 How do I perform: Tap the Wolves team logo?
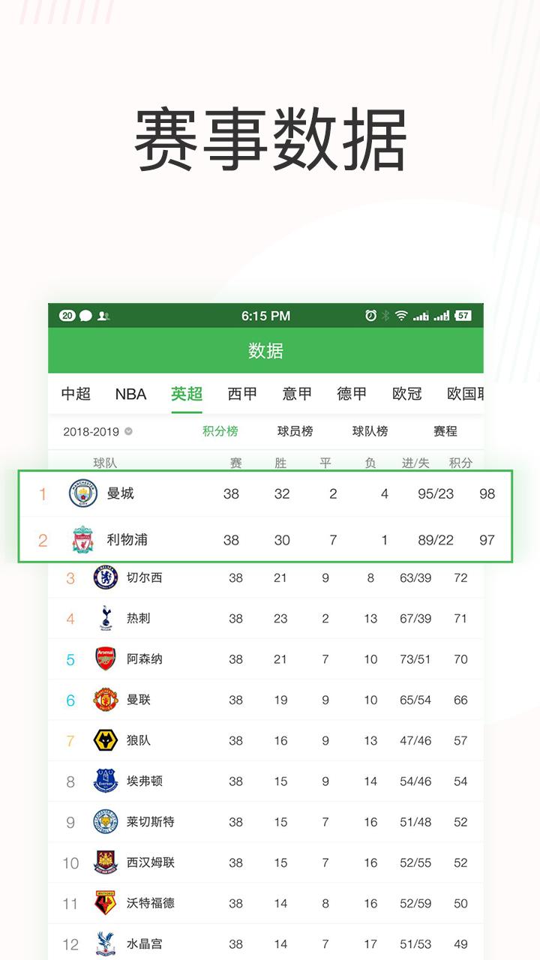point(106,740)
